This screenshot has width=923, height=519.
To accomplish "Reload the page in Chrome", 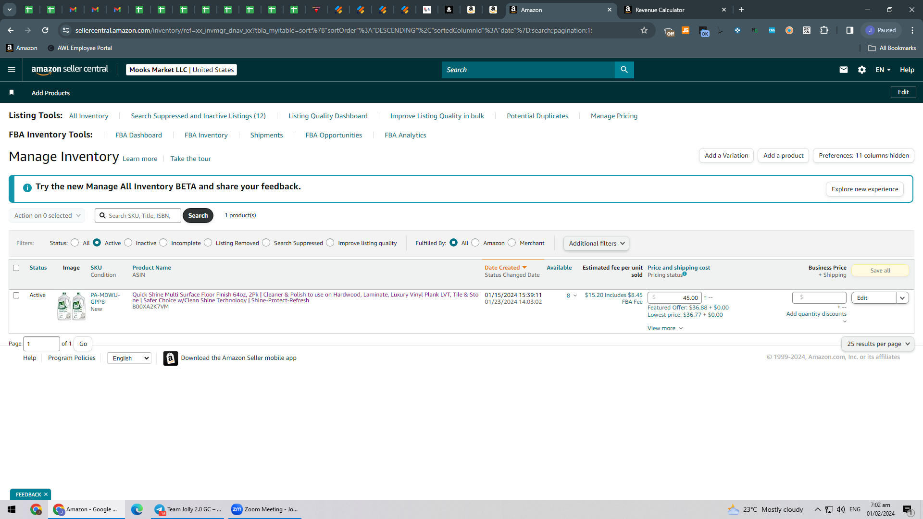I will (45, 30).
